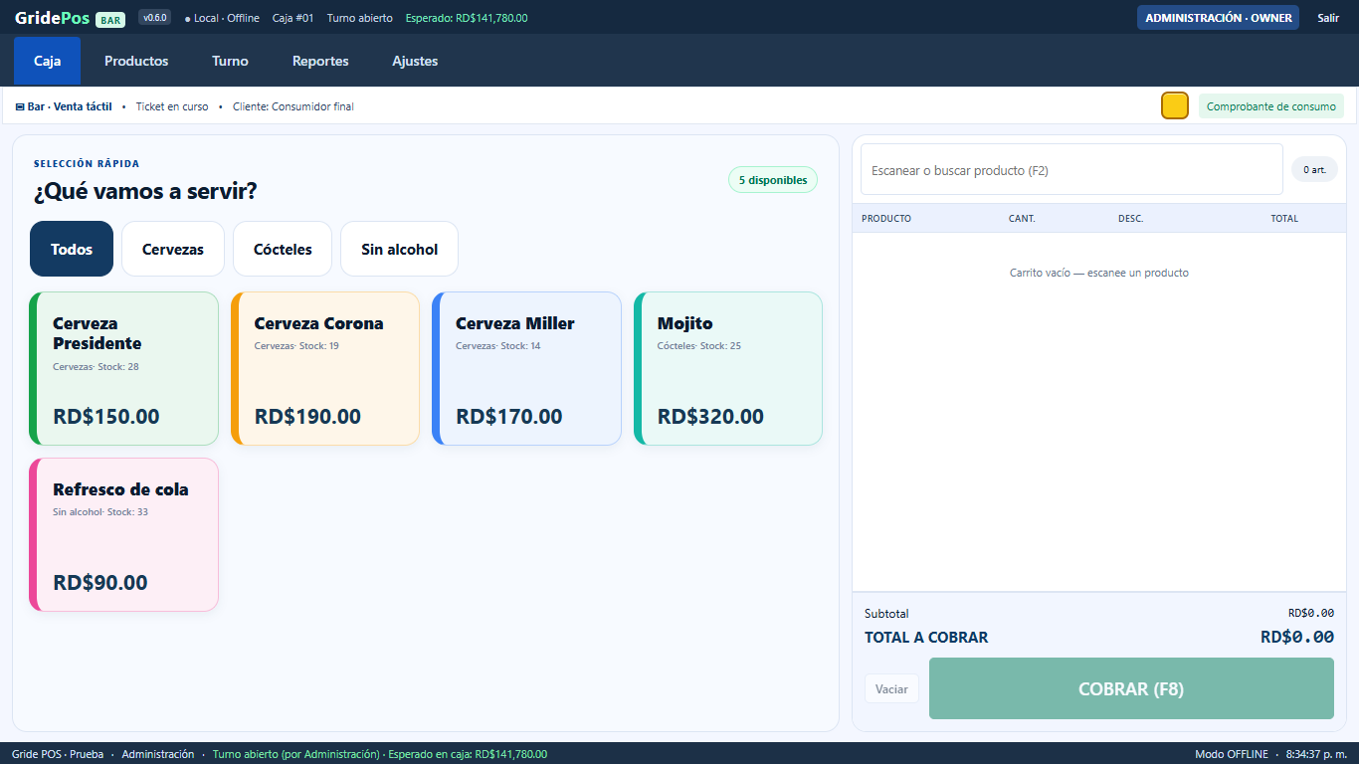Click the 5 disponibles badge
The image size is (1359, 764).
(x=773, y=180)
